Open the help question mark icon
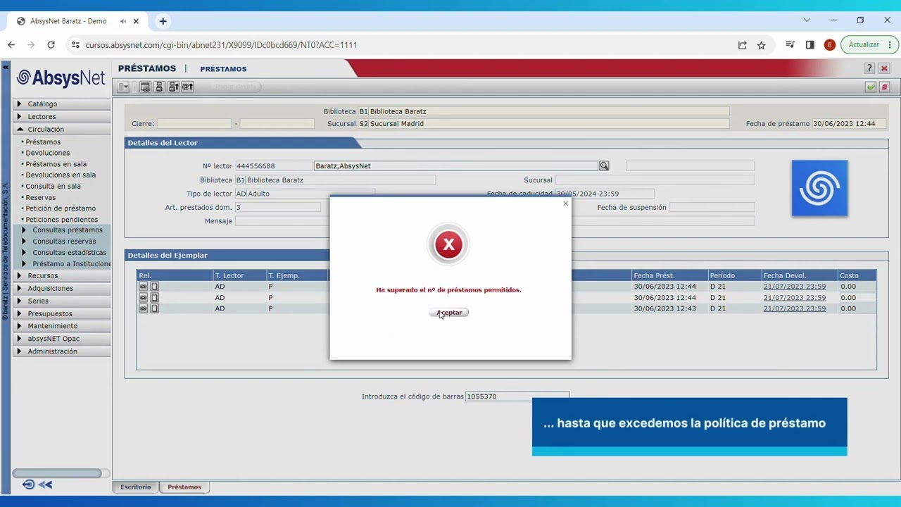The height and width of the screenshot is (507, 901). (870, 68)
